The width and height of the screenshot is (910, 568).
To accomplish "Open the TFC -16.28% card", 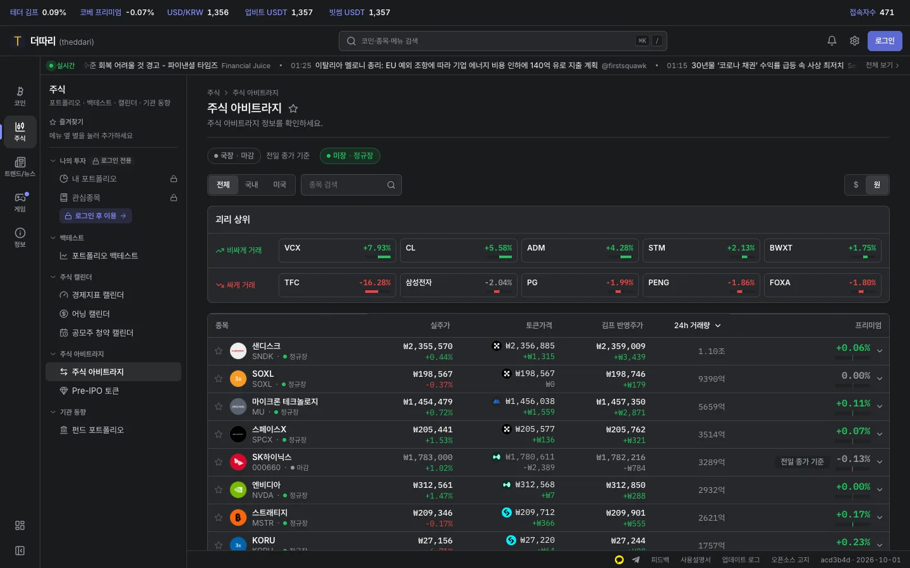I will [x=337, y=285].
